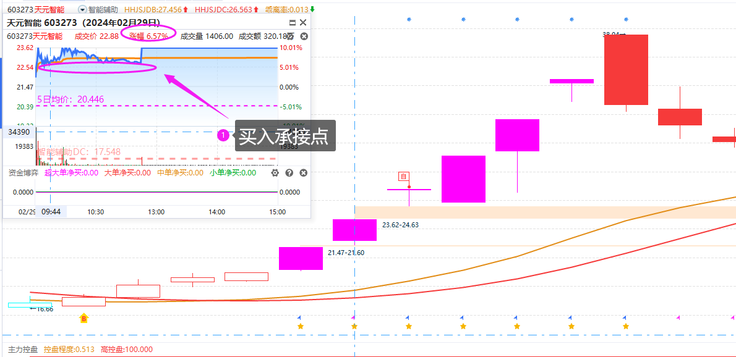Click the yellow B buy signal marker
Image resolution: width=736 pixels, height=357 pixels.
[84, 319]
